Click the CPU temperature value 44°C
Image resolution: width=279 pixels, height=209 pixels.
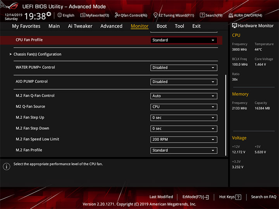258,50
